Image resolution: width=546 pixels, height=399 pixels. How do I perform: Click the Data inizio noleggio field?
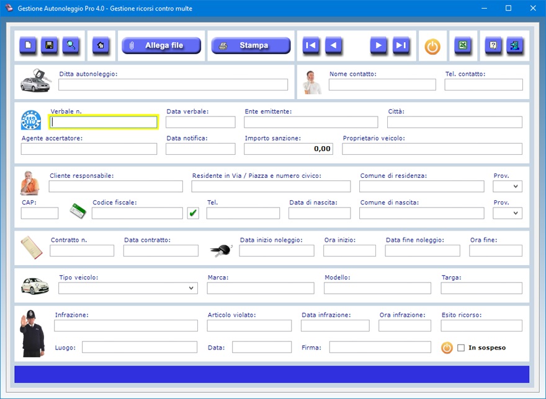click(277, 250)
